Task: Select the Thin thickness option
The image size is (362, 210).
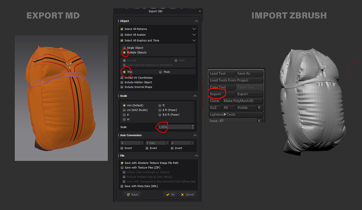Action: click(124, 72)
